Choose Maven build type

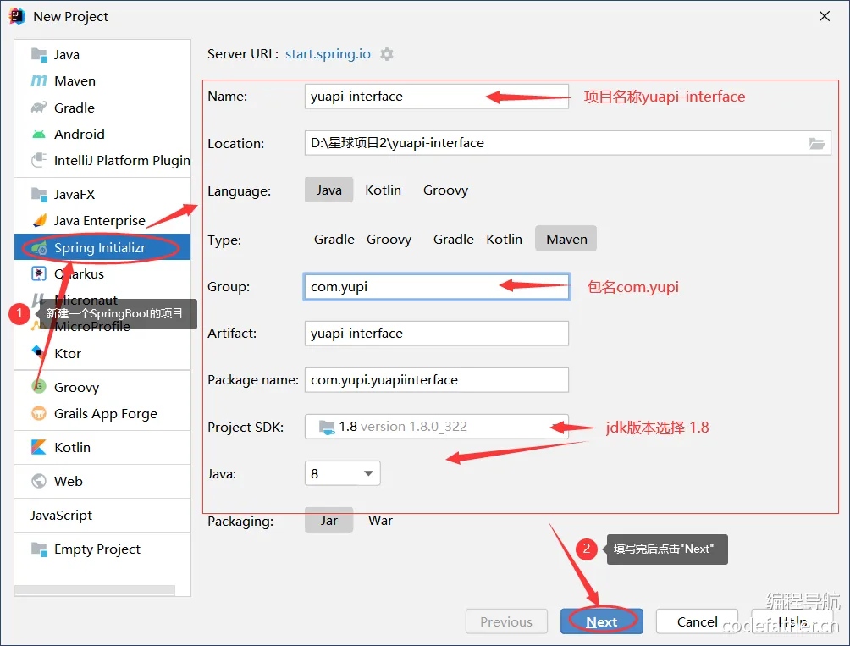click(x=566, y=239)
